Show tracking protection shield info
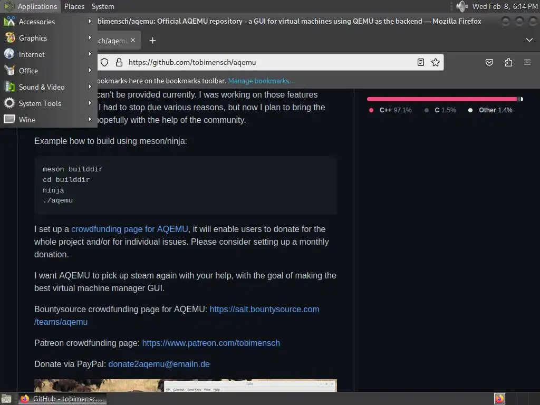This screenshot has height=405, width=540. pyautogui.click(x=104, y=62)
